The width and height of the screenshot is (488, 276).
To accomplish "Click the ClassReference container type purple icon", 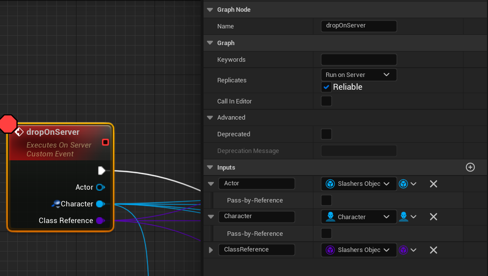I will click(x=403, y=250).
